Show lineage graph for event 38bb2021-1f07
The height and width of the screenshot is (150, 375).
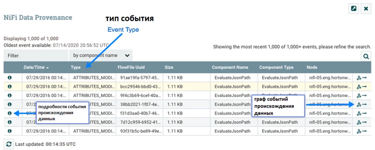tap(359, 104)
